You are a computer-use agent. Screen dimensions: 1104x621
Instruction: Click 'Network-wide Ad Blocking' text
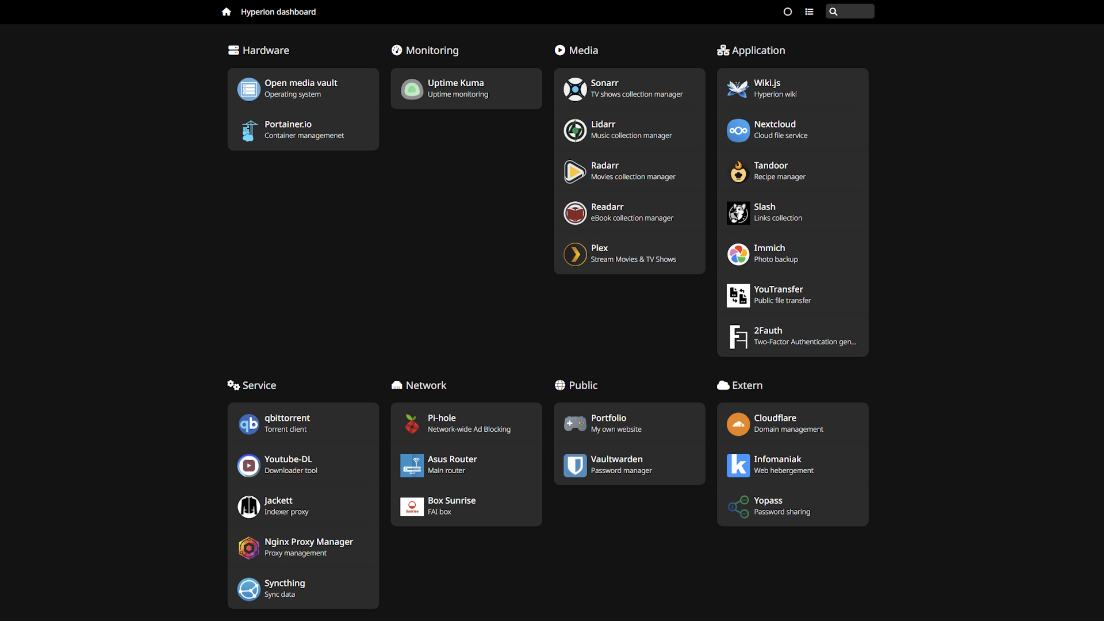(469, 430)
